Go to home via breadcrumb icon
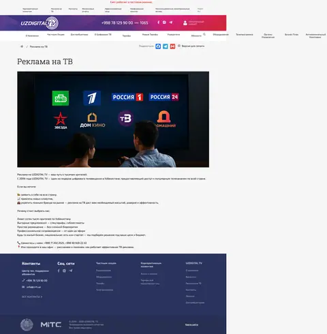The width and height of the screenshot is (327, 334). (x=22, y=46)
